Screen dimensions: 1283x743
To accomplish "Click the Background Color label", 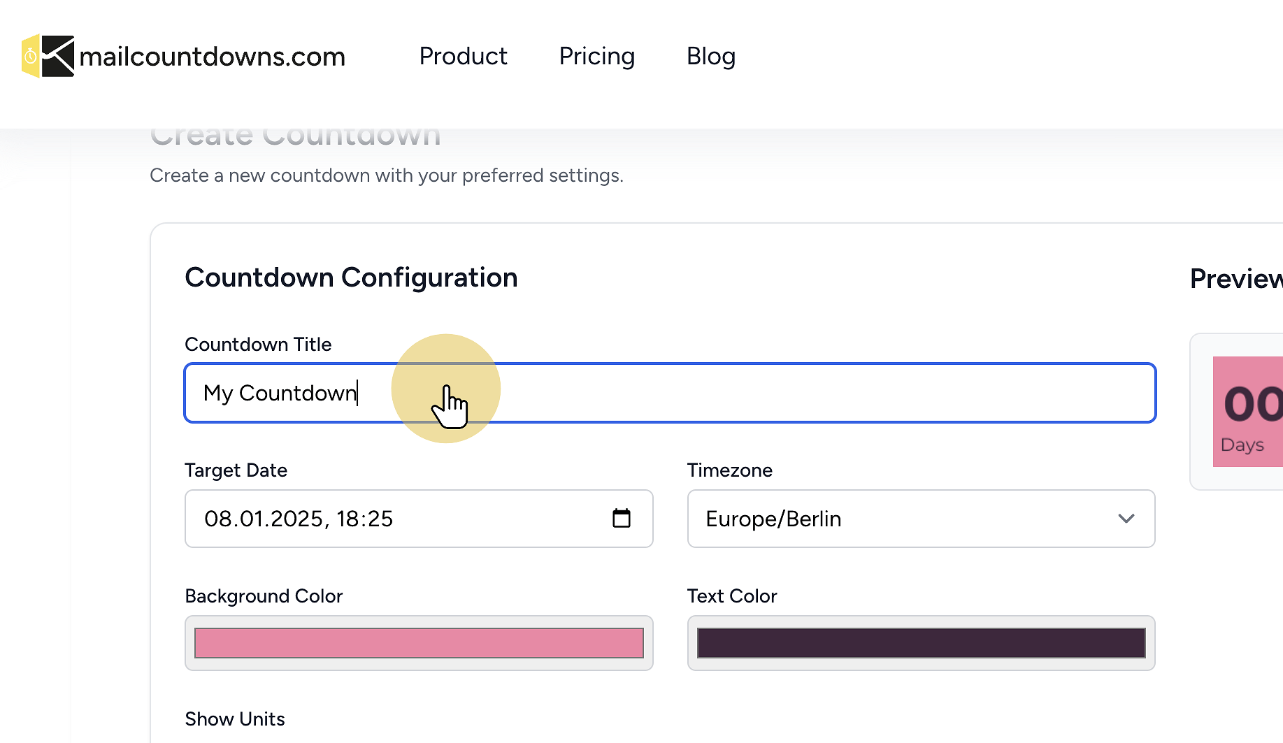I will 264,596.
